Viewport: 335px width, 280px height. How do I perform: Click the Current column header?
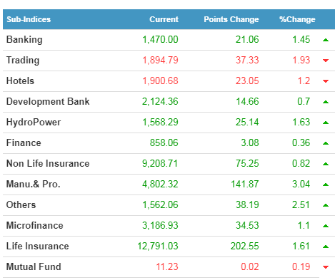click(164, 19)
